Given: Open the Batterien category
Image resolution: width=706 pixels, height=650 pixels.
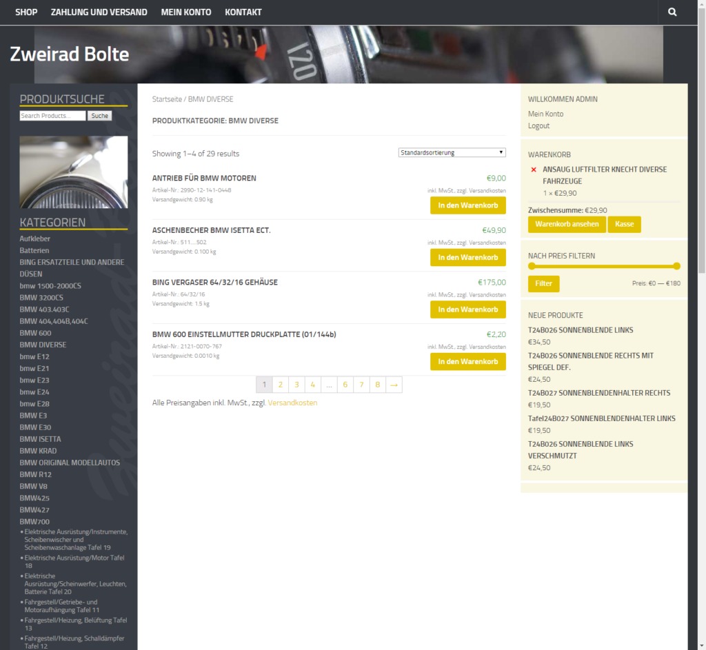Looking at the screenshot, I should (34, 250).
